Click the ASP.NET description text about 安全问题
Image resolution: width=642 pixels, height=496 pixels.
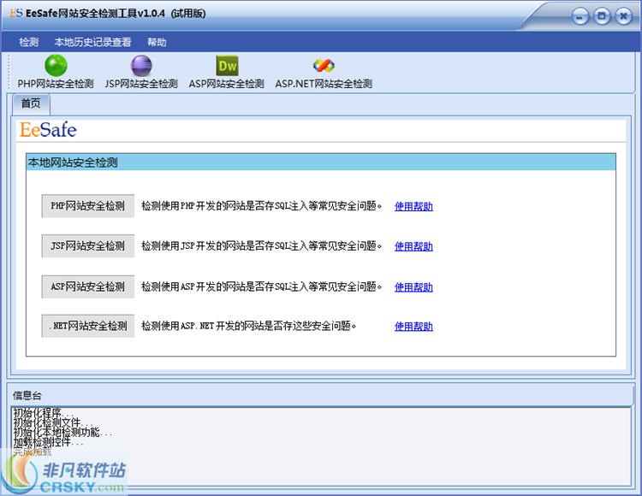[x=248, y=326]
